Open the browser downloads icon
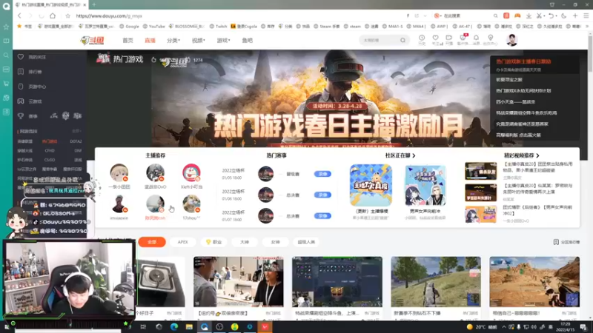Viewport: 593px width, 333px height. [529, 16]
